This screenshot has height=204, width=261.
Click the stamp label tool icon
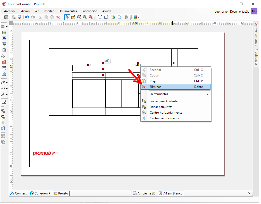pyautogui.click(x=4, y=44)
